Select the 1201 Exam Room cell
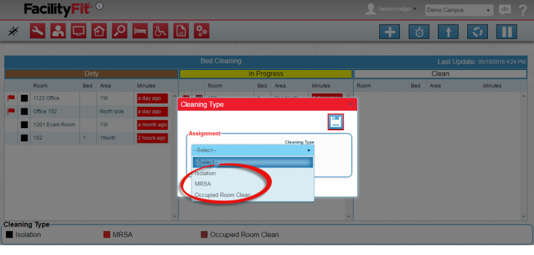 [x=55, y=125]
